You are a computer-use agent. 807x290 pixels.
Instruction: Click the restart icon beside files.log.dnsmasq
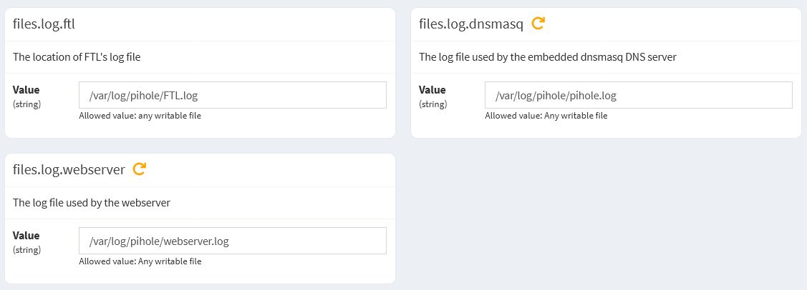[538, 24]
